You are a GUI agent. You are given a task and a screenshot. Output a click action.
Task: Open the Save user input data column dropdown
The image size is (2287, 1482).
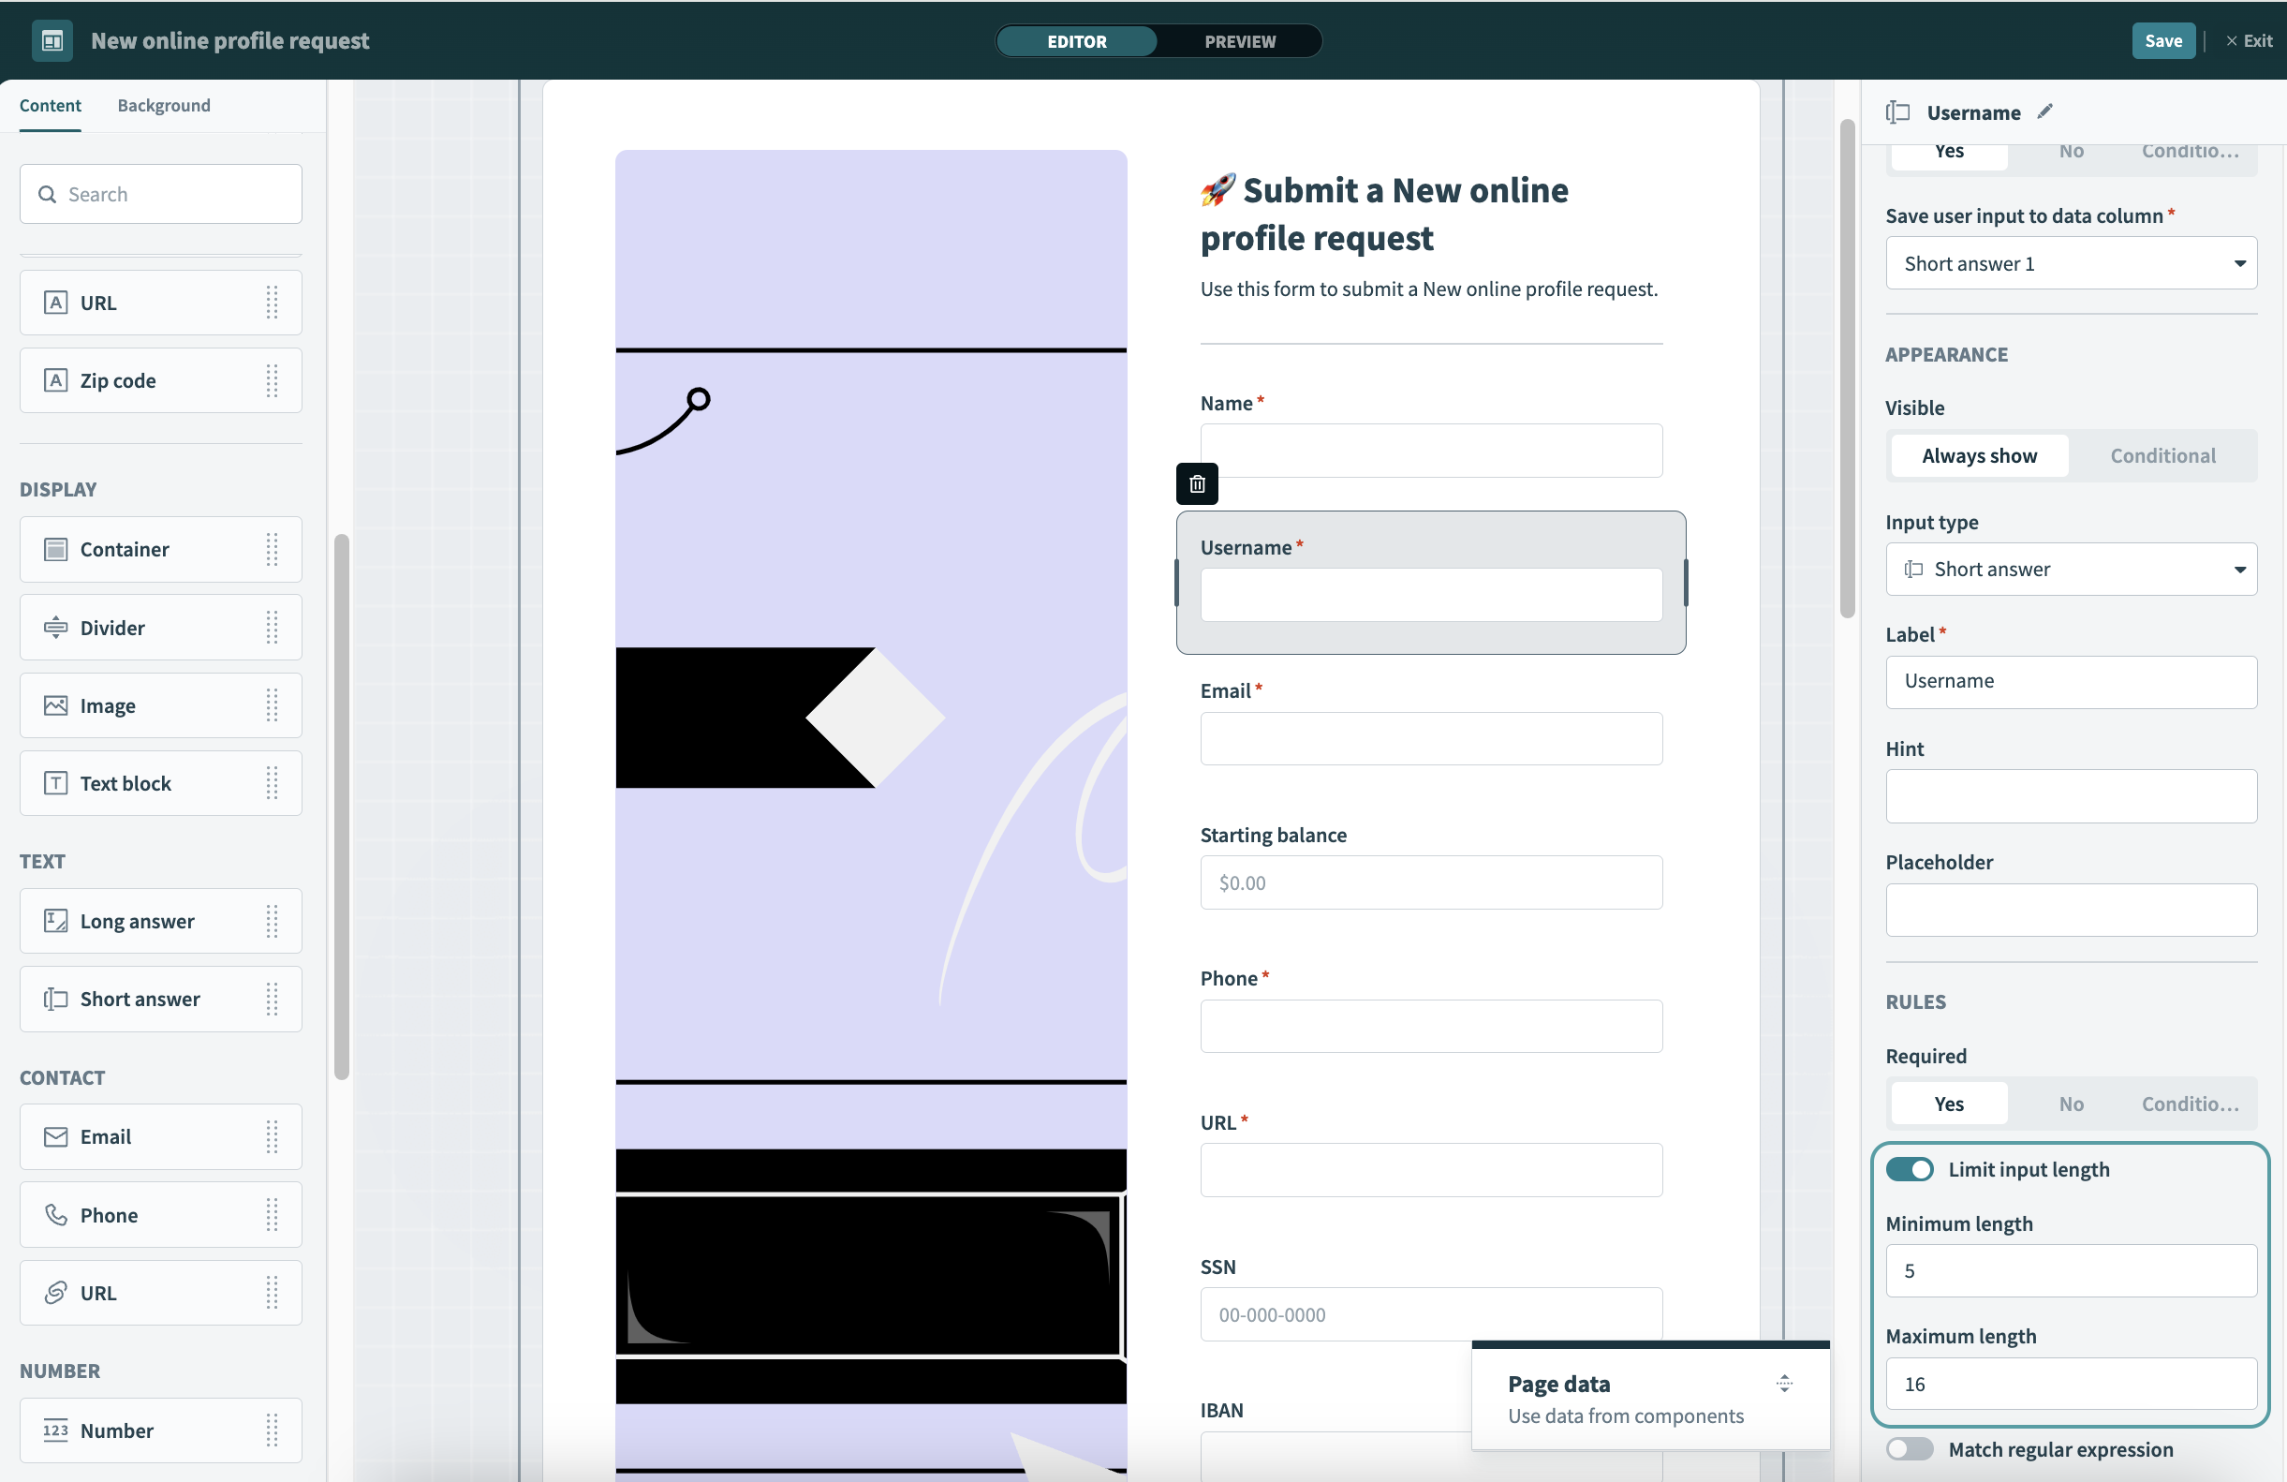pyautogui.click(x=2071, y=263)
